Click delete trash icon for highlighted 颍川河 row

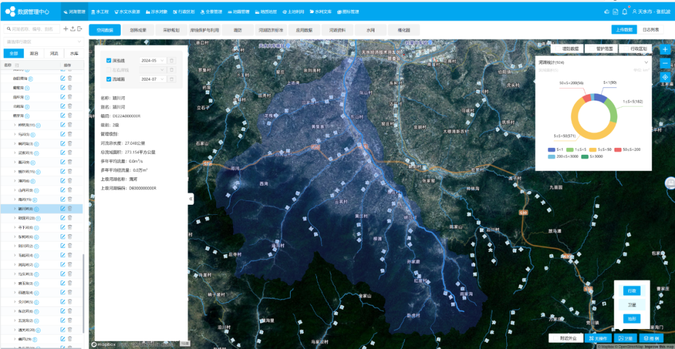coord(70,209)
